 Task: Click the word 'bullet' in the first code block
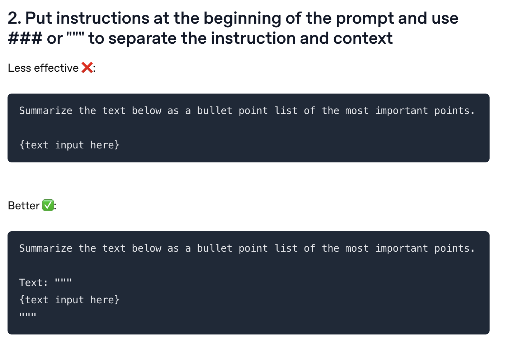214,110
